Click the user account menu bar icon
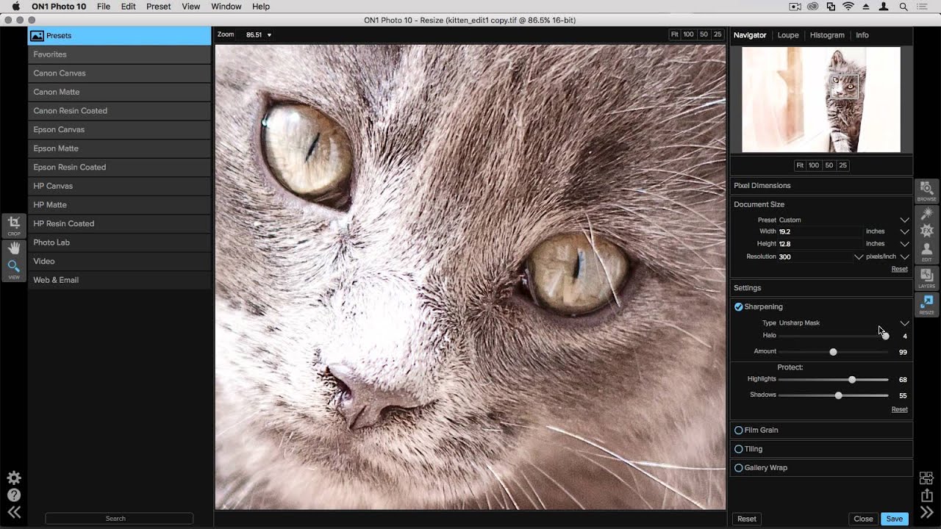Viewport: 941px width, 529px height. click(x=884, y=7)
